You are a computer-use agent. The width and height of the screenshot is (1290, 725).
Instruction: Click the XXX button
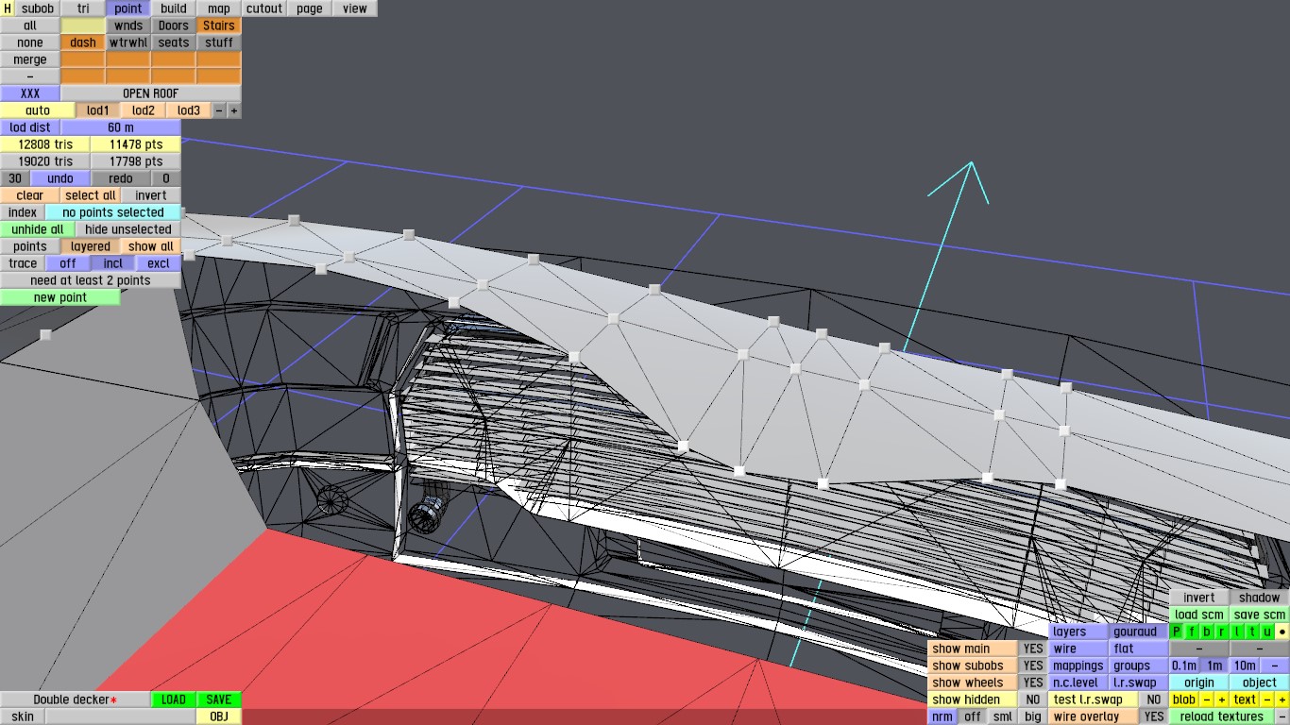(30, 93)
